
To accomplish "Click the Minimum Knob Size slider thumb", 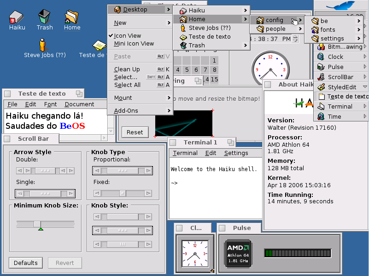I will point(37,224).
